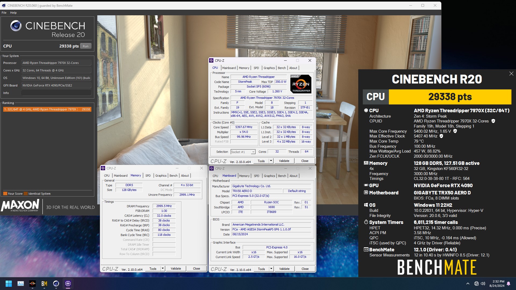Viewport: 516px width, 290px height.
Task: Click the taskbar clock and date
Action: tap(497, 284)
